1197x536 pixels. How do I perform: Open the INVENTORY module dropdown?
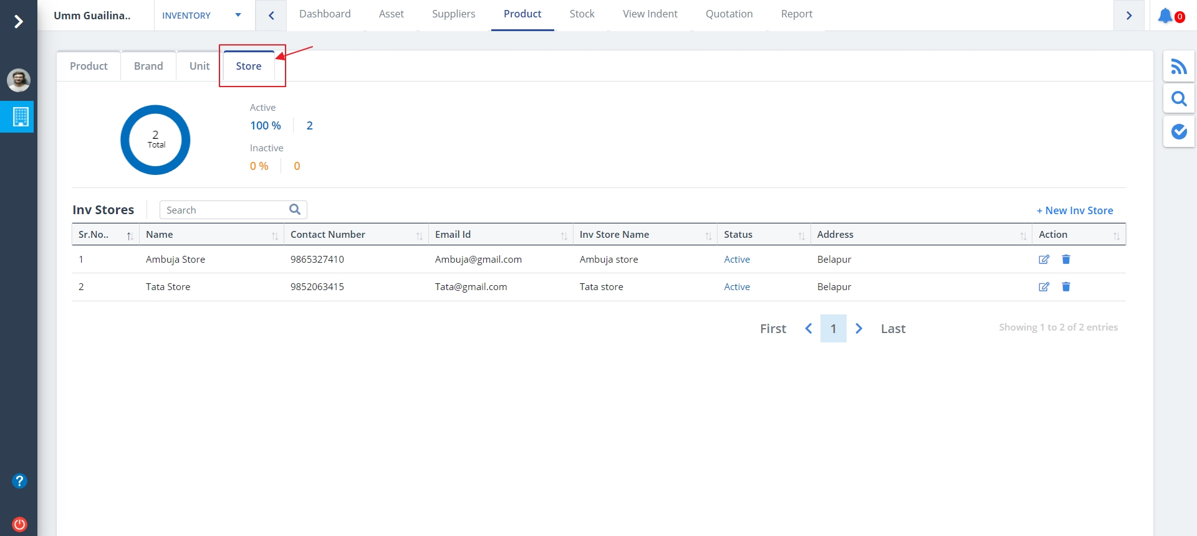[x=201, y=16]
